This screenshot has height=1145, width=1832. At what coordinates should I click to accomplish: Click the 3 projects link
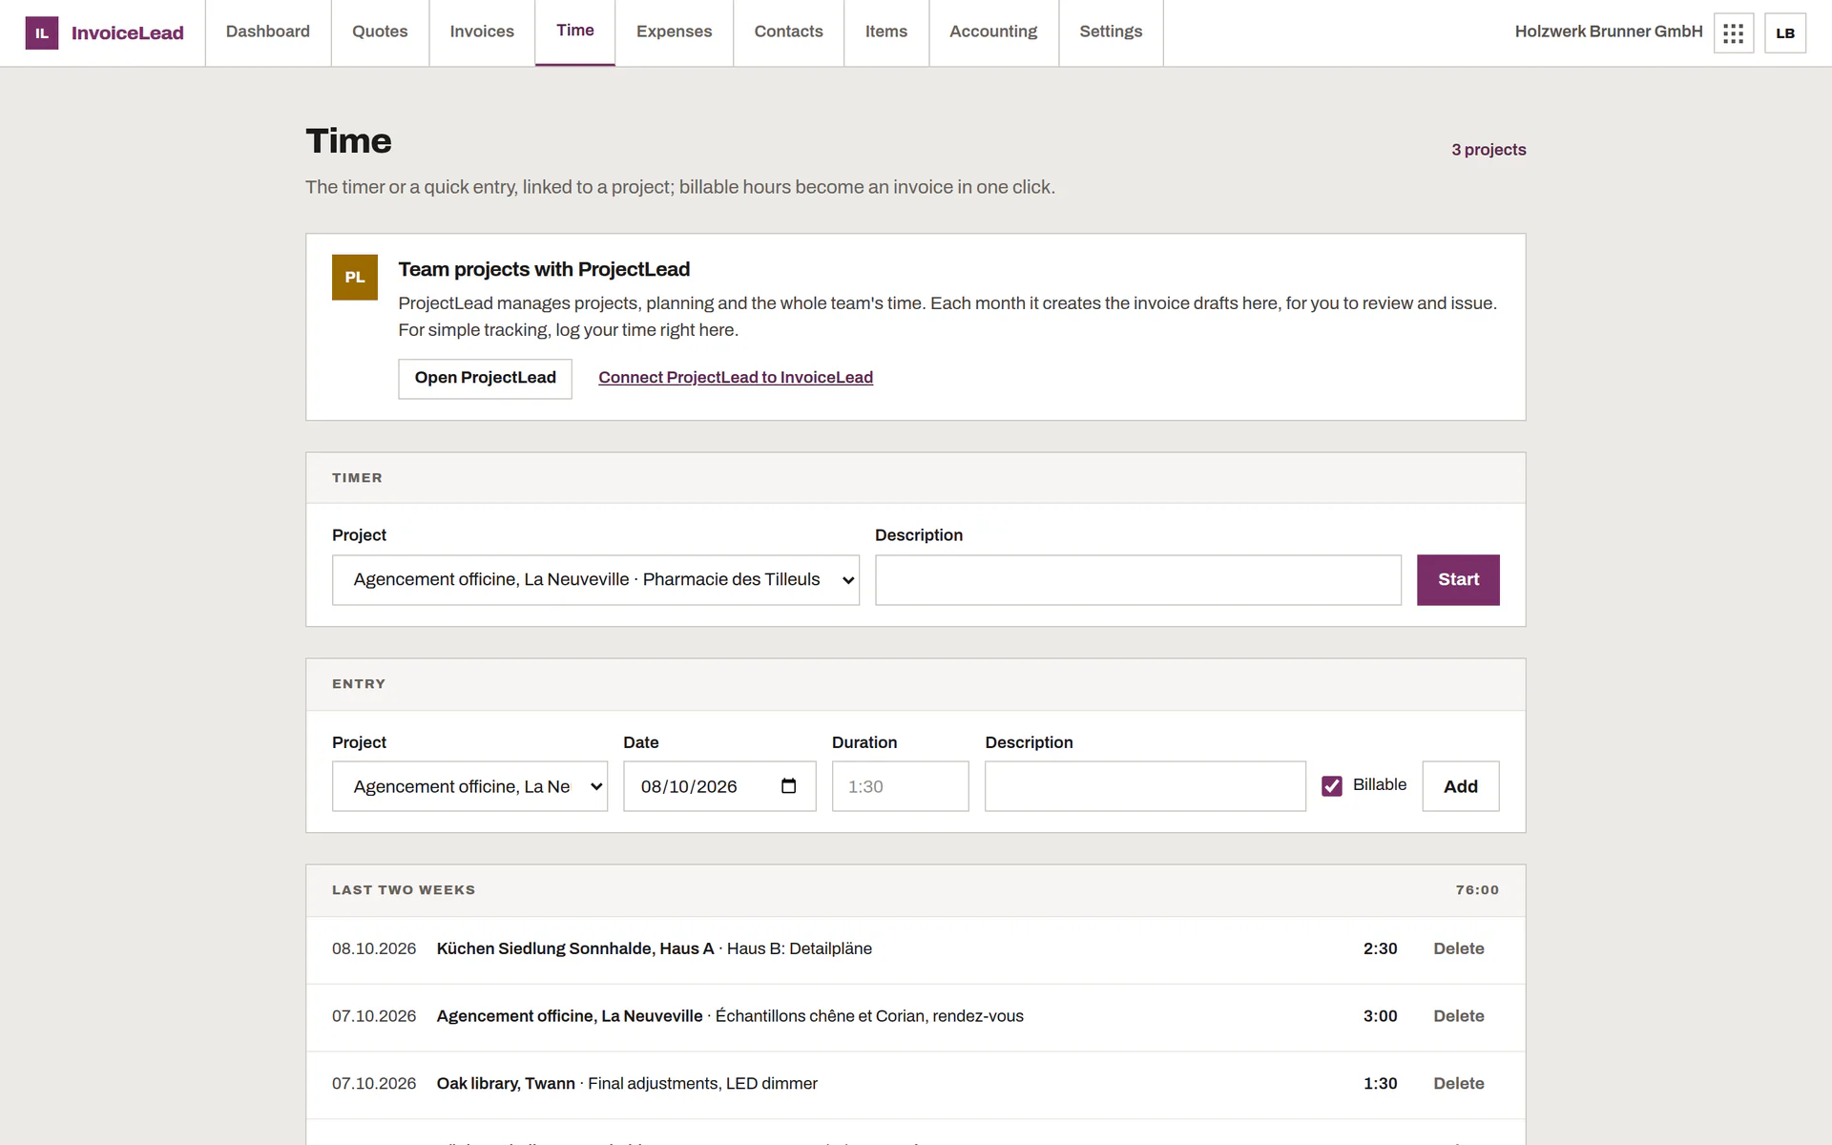click(x=1488, y=150)
